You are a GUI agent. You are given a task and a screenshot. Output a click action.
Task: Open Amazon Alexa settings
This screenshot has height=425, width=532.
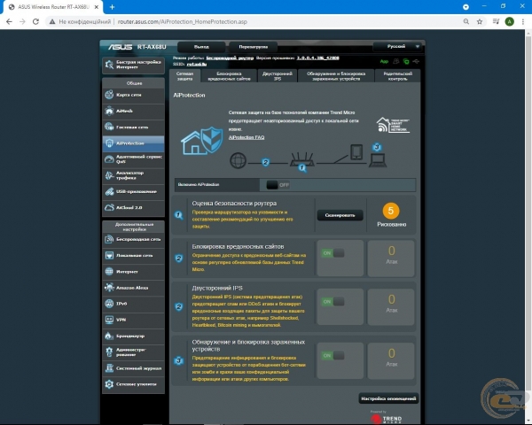133,288
